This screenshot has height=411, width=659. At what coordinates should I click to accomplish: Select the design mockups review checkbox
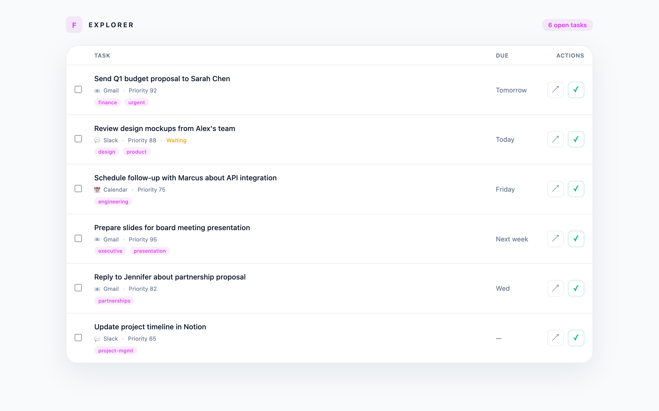point(78,139)
